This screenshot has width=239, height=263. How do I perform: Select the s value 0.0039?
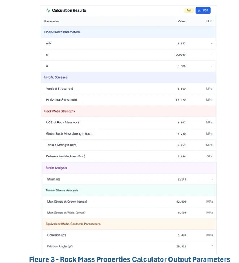coord(181,55)
